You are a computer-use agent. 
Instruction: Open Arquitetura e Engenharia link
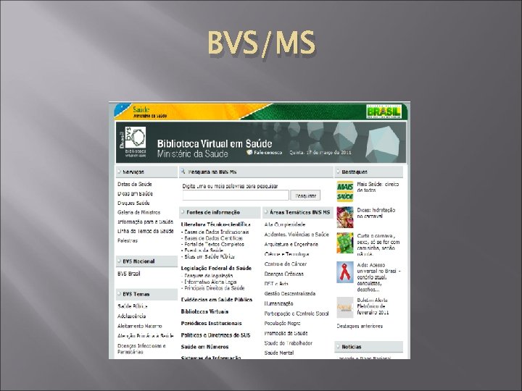pos(291,244)
